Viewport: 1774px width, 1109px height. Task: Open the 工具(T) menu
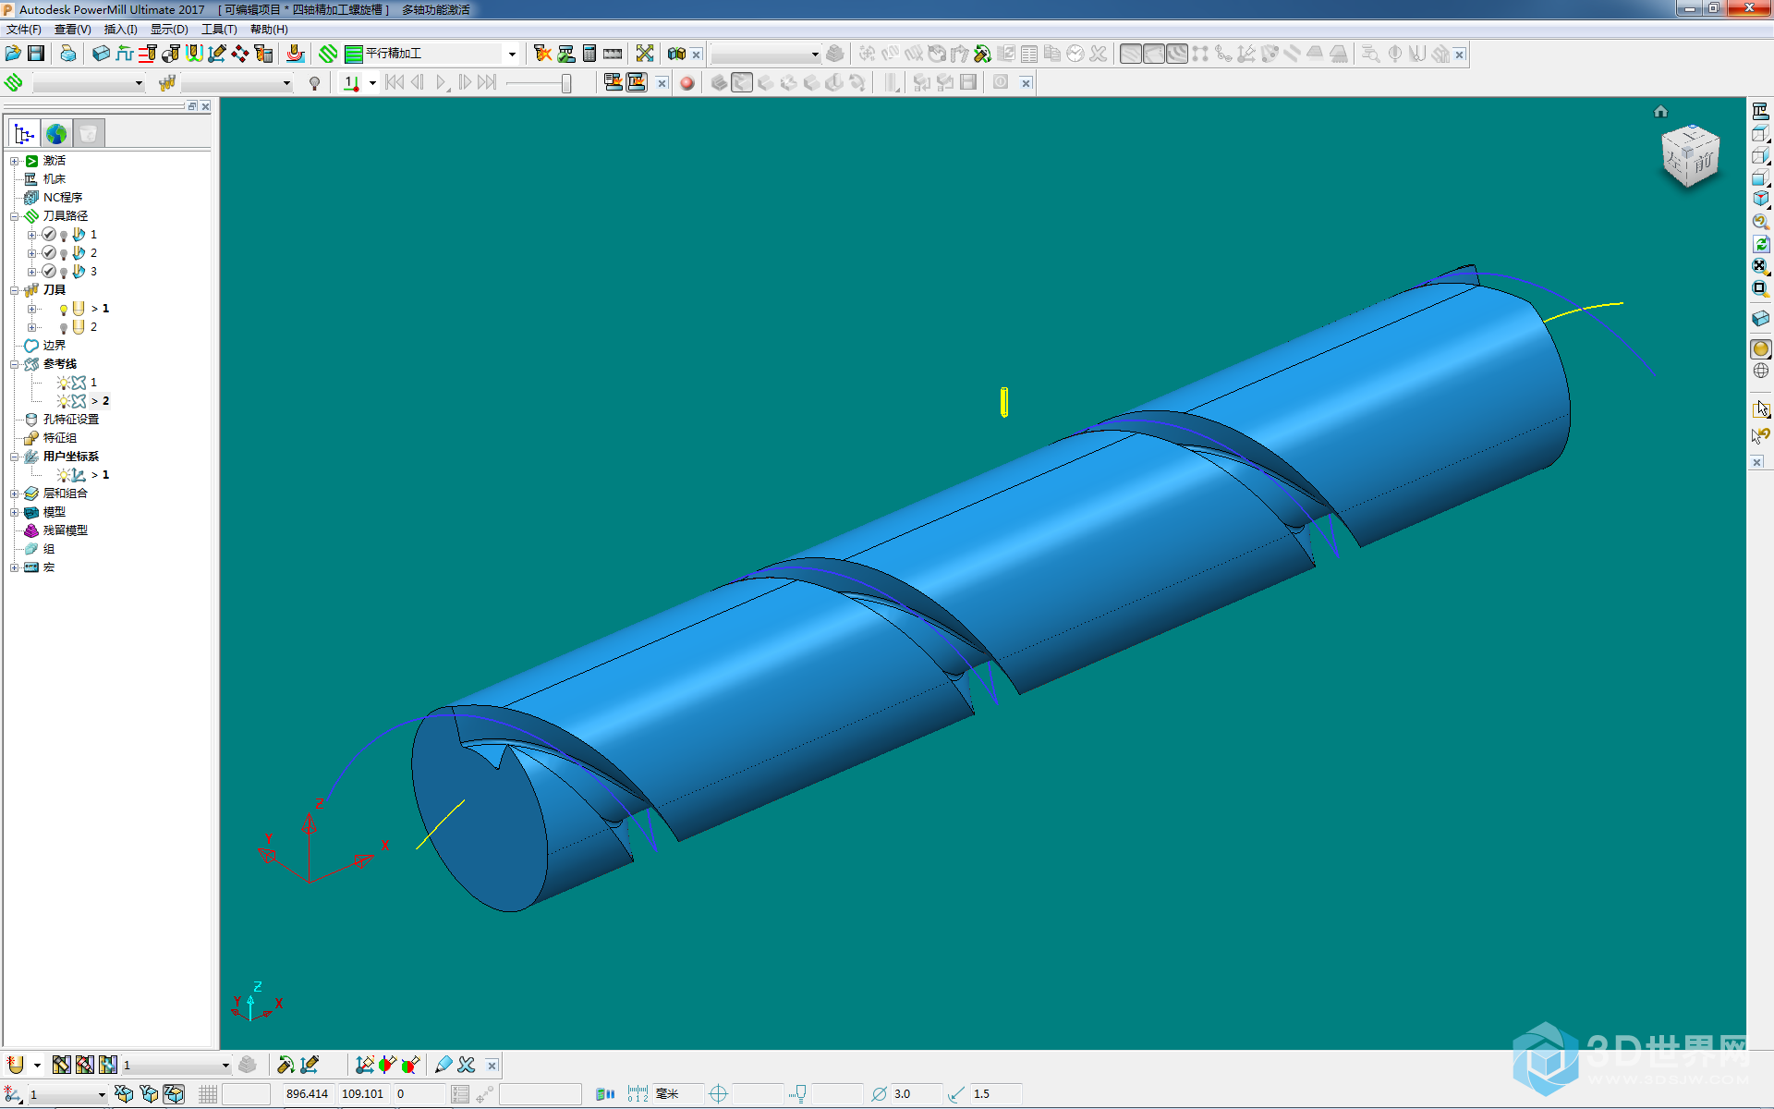pyautogui.click(x=219, y=30)
